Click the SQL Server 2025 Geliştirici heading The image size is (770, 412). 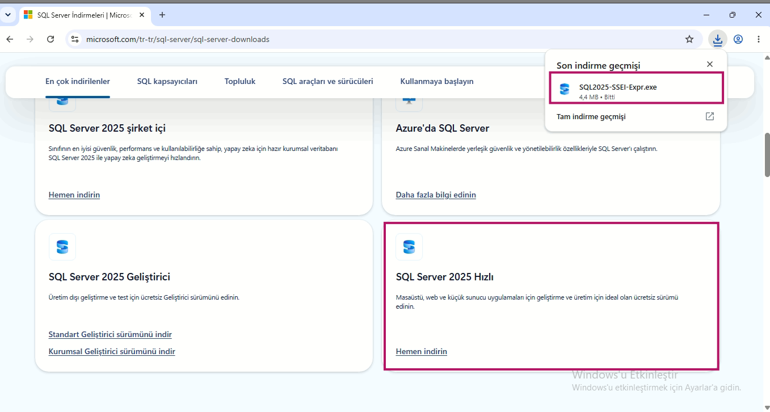click(x=110, y=277)
